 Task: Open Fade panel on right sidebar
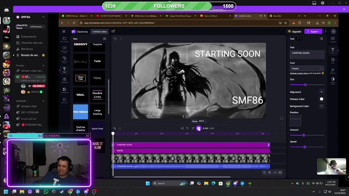pos(333,60)
